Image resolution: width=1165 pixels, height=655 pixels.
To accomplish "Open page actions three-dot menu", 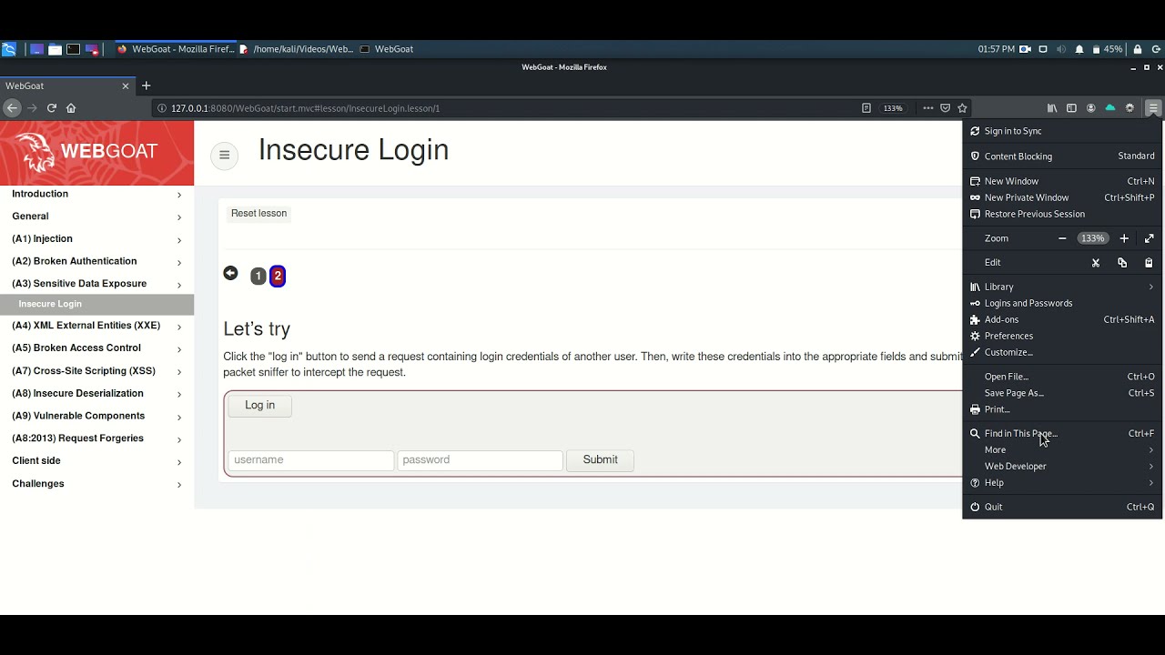I will coord(927,107).
